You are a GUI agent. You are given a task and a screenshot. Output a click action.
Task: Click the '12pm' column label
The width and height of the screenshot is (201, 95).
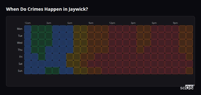(x=112, y=23)
